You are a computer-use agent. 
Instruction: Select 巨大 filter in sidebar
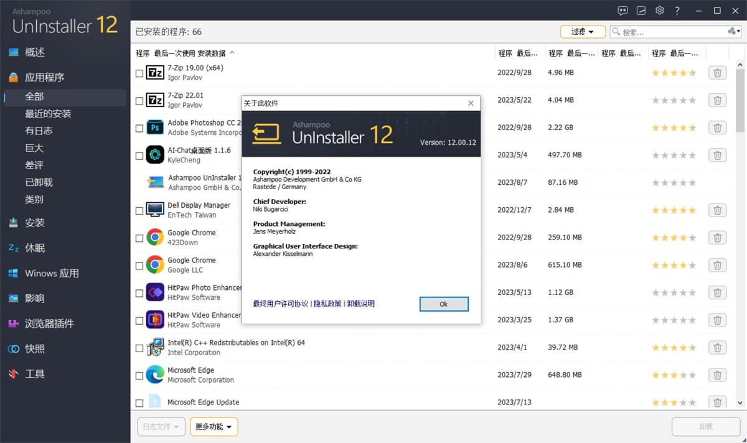[x=34, y=148]
